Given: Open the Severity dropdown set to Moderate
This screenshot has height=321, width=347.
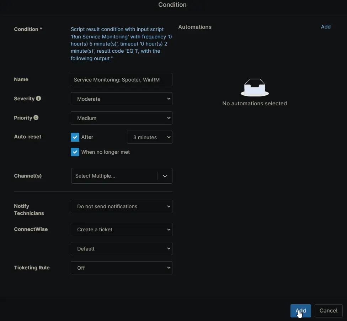Looking at the screenshot, I should pos(121,99).
